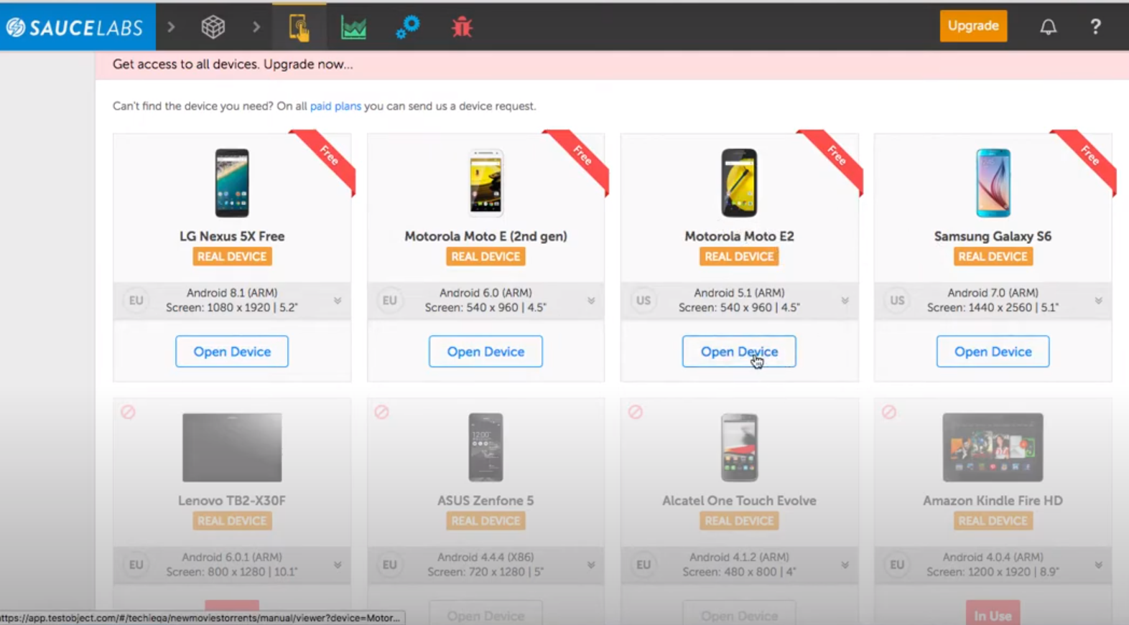Click the EU badge on Amazon Kindle Fire HD
The image size is (1129, 625).
pos(897,565)
